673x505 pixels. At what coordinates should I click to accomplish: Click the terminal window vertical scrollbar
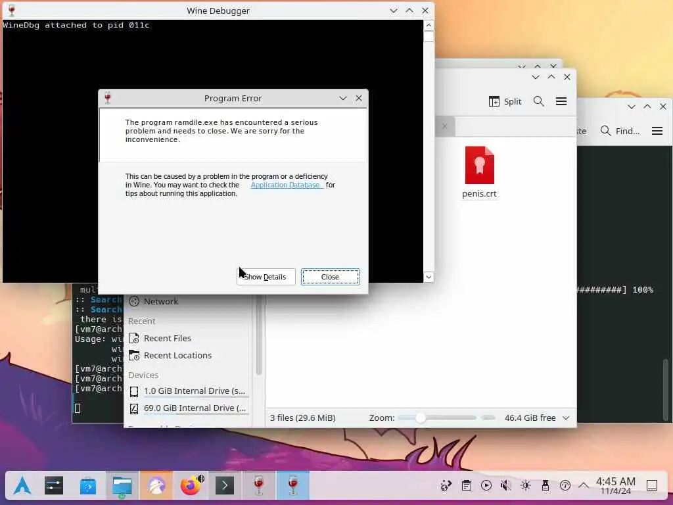pos(666,389)
